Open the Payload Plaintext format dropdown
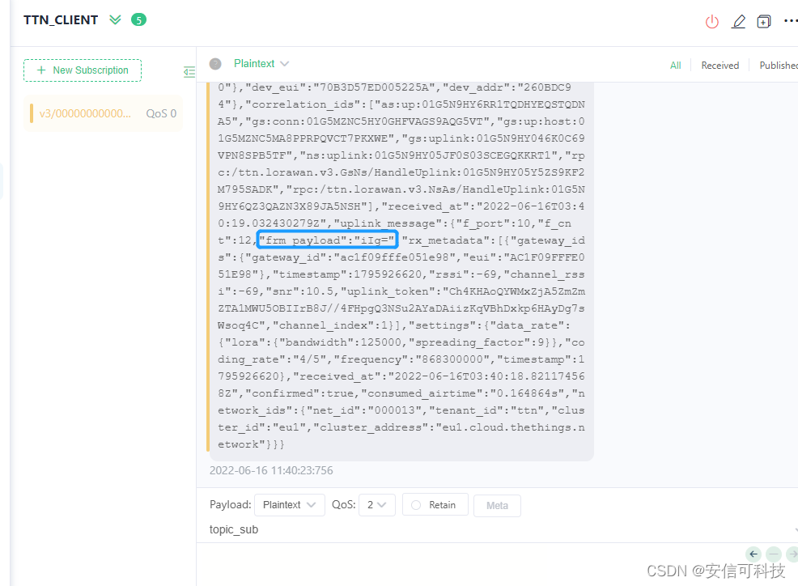This screenshot has height=586, width=798. pos(290,505)
